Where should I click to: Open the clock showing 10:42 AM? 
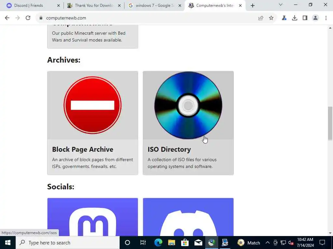pyautogui.click(x=305, y=243)
